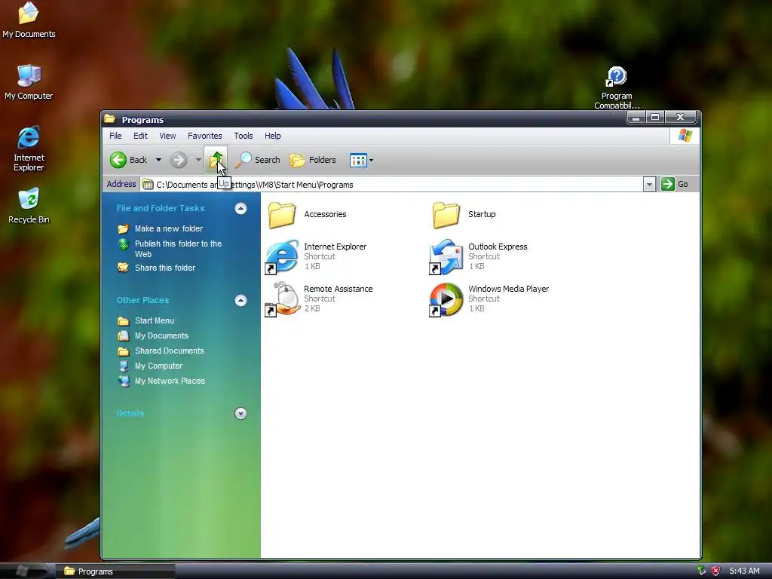Open Shared Documents in Other Places
The width and height of the screenshot is (772, 579).
[x=170, y=351]
